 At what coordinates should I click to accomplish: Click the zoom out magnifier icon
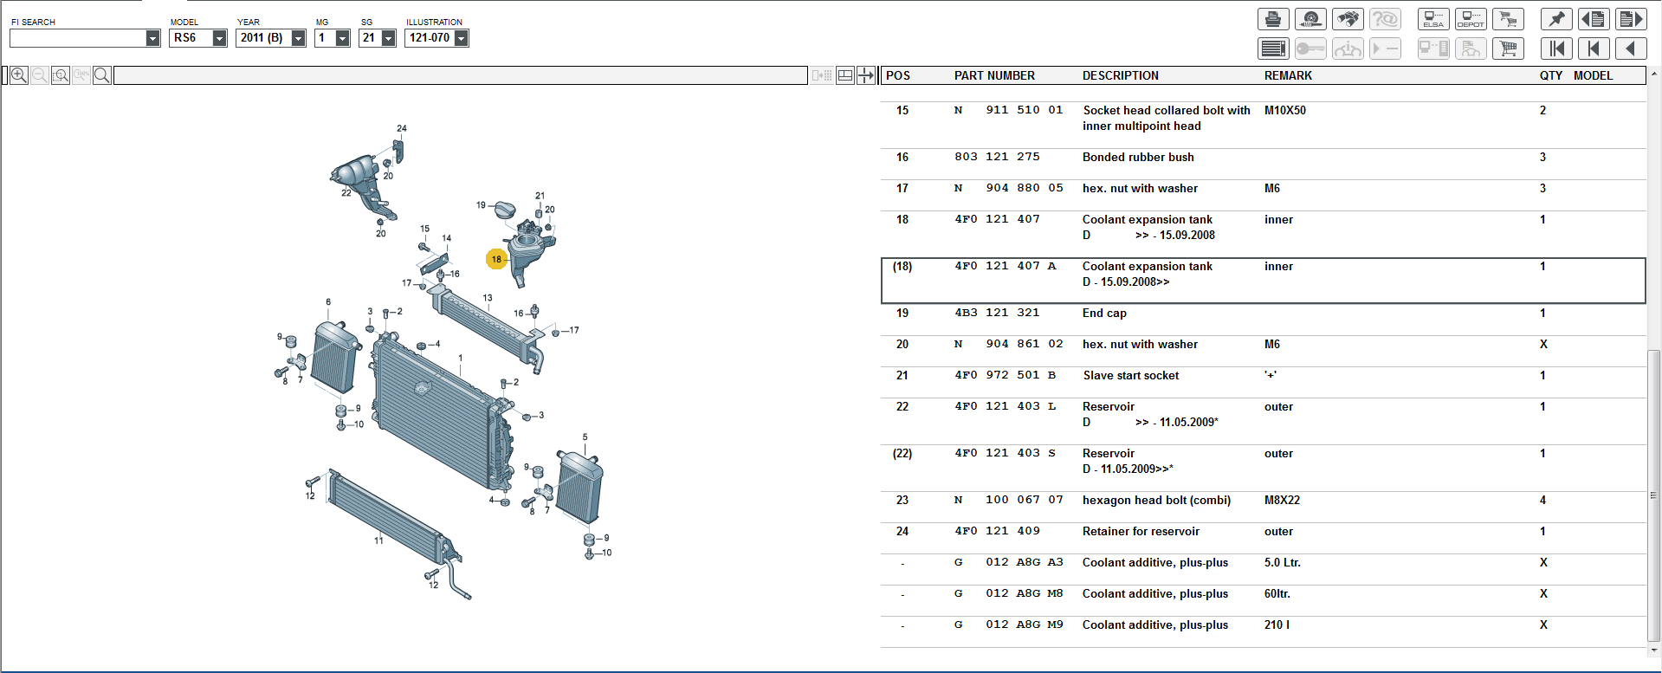(x=39, y=75)
